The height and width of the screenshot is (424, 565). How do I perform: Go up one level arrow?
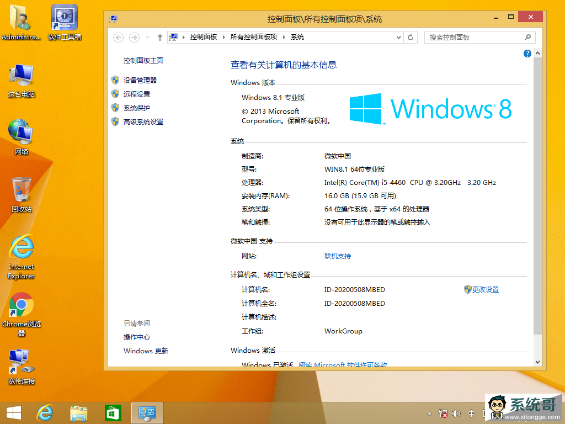[x=159, y=37]
